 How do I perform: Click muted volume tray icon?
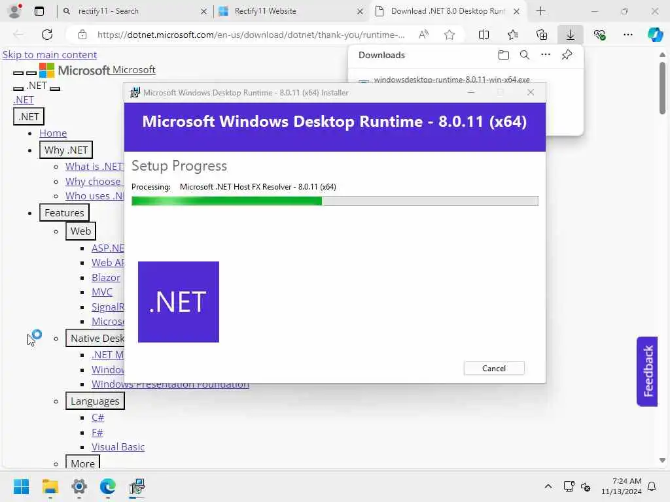[x=586, y=486]
